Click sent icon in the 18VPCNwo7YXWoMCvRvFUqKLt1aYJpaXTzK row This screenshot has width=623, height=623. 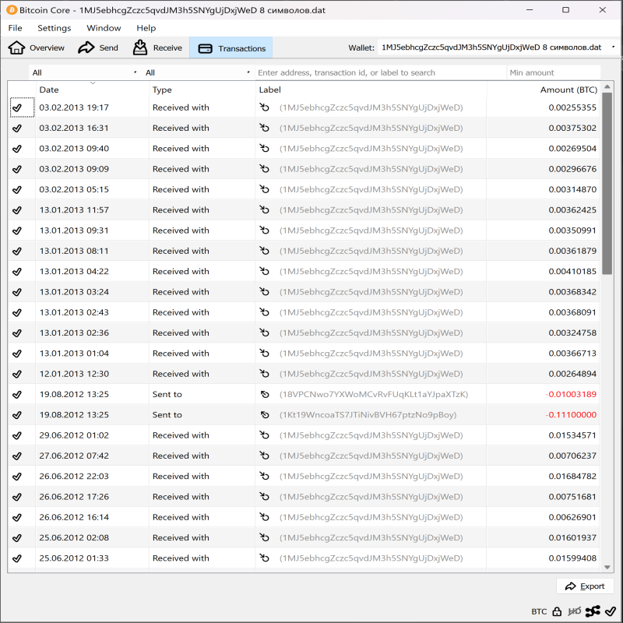pyautogui.click(x=265, y=394)
